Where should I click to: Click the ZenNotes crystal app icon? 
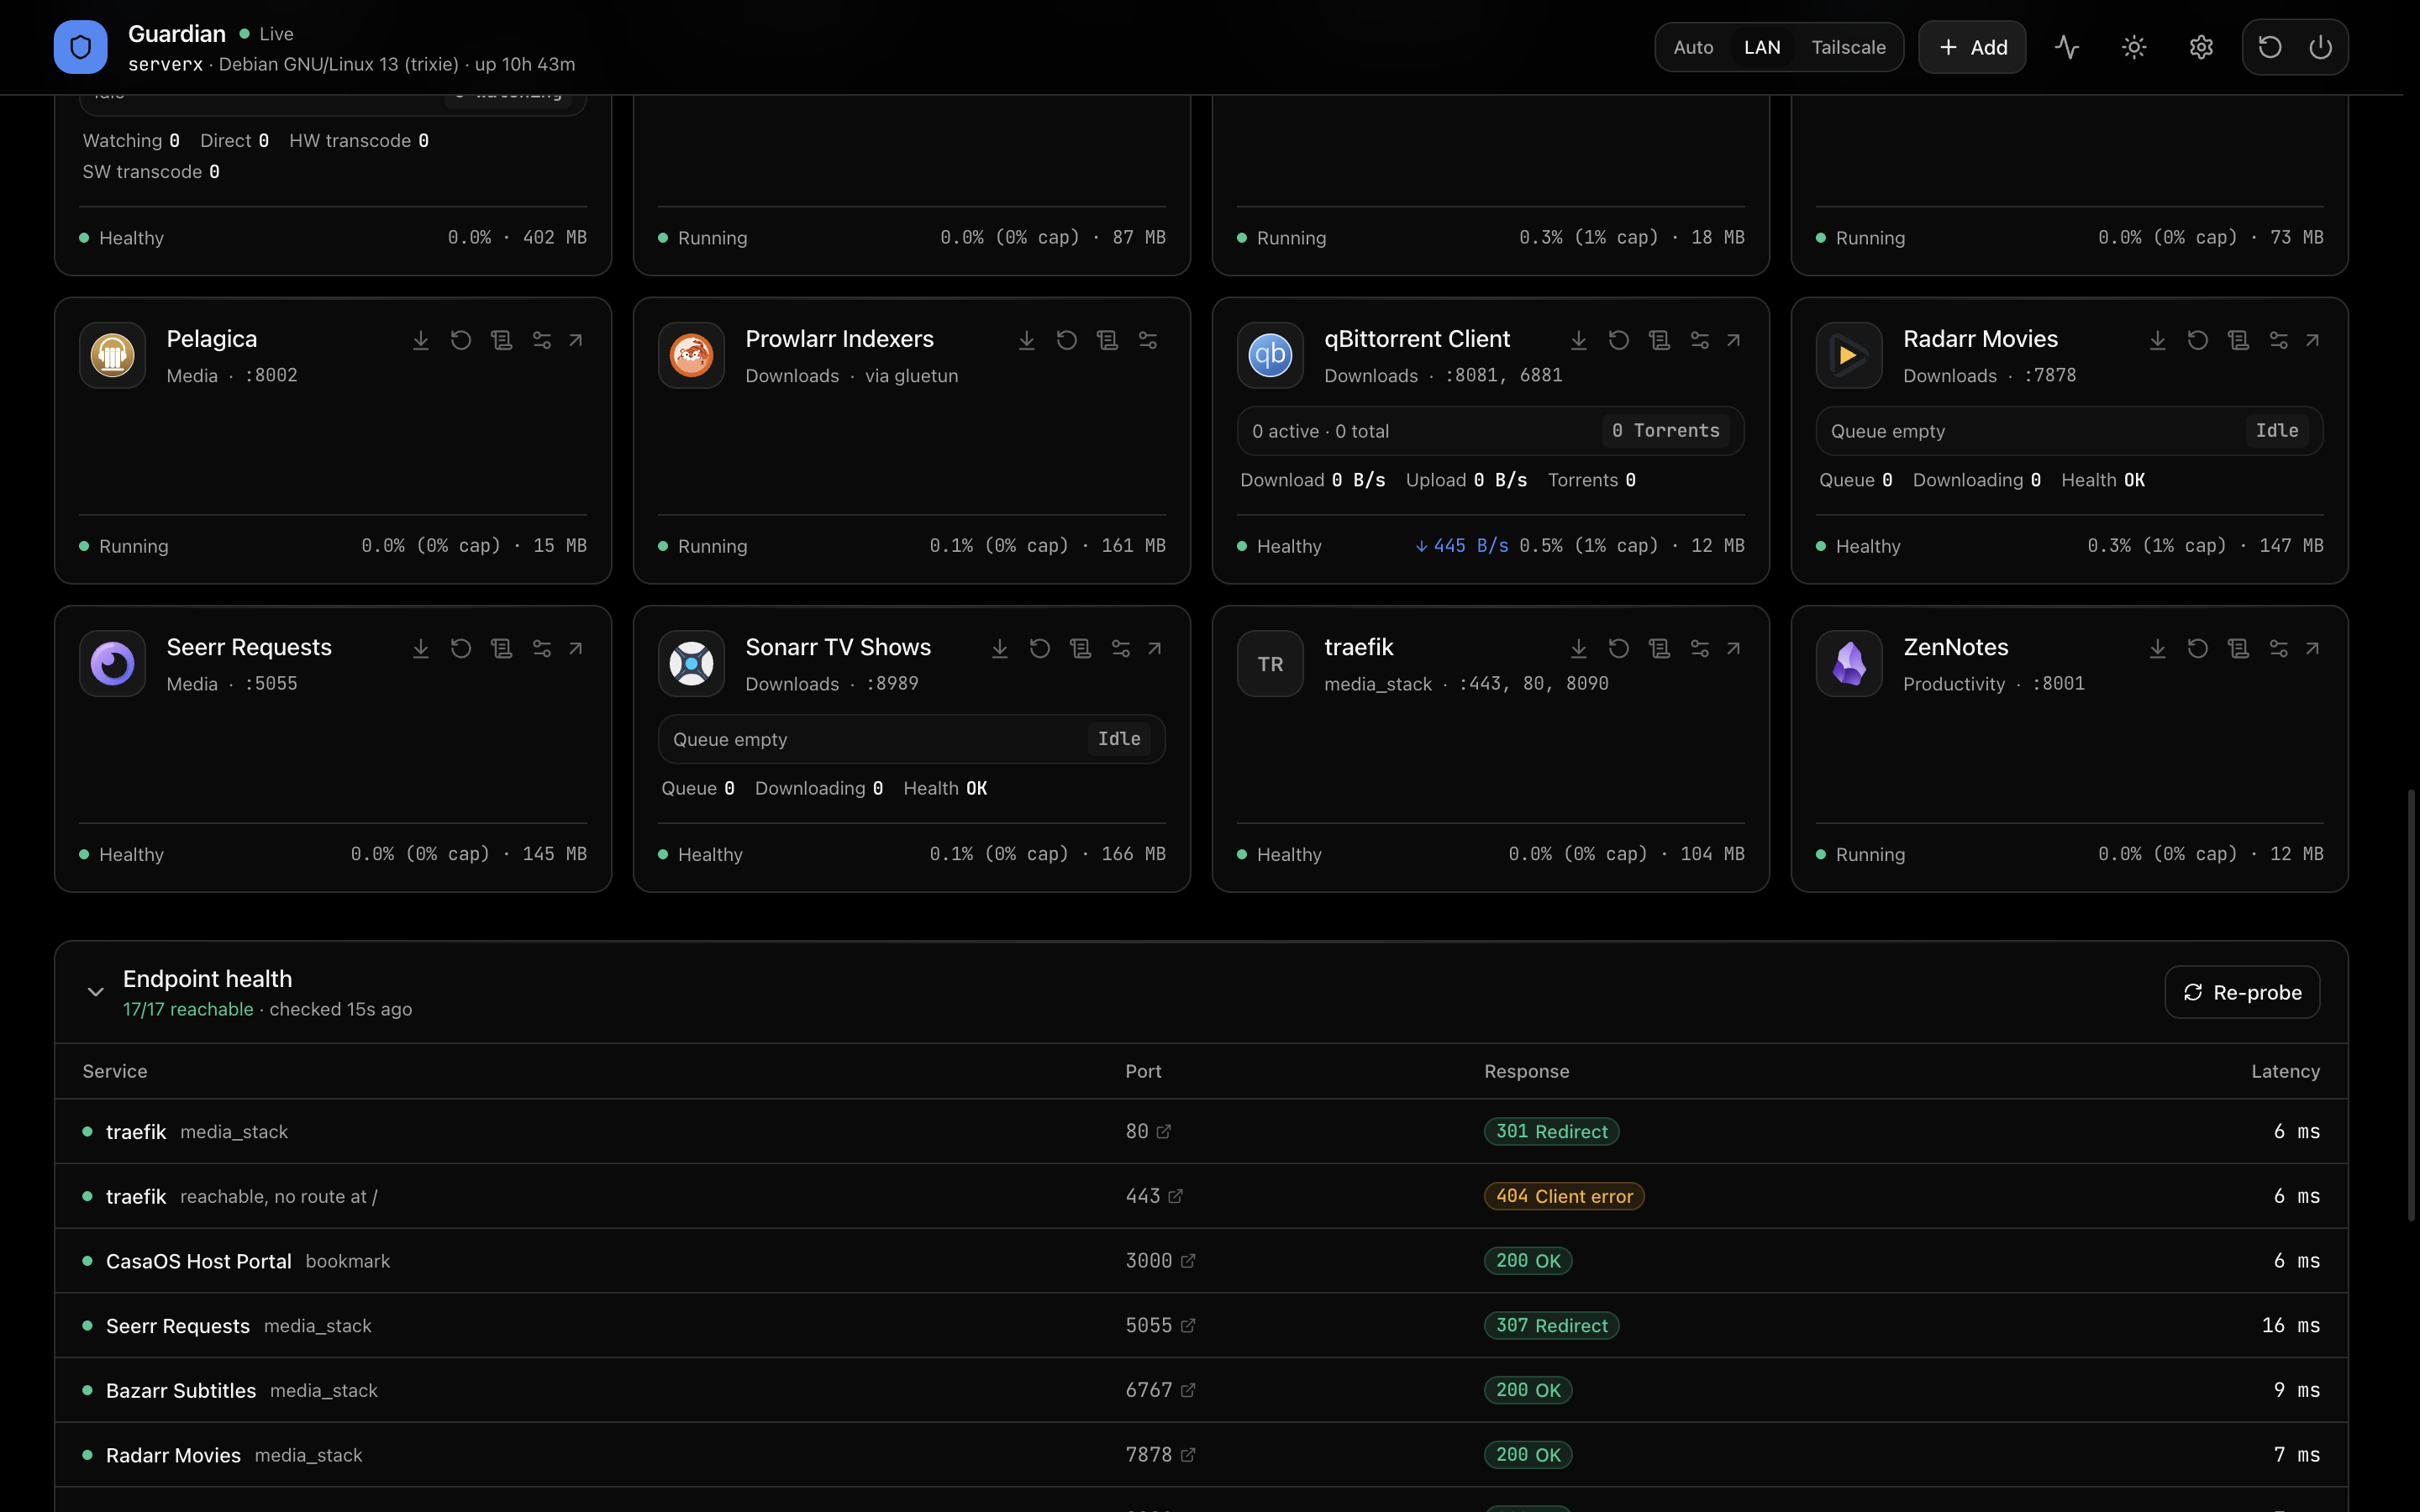pos(1849,663)
